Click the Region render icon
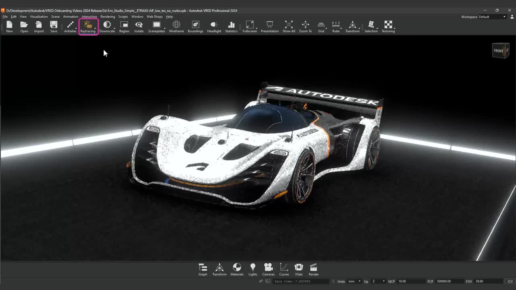The width and height of the screenshot is (516, 290). 124,27
